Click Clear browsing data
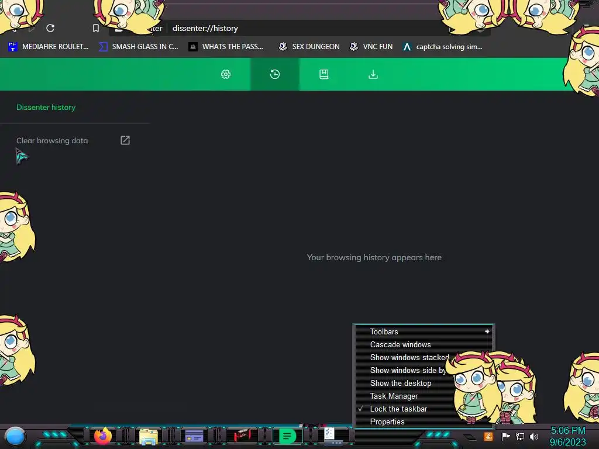This screenshot has width=599, height=449. point(52,140)
